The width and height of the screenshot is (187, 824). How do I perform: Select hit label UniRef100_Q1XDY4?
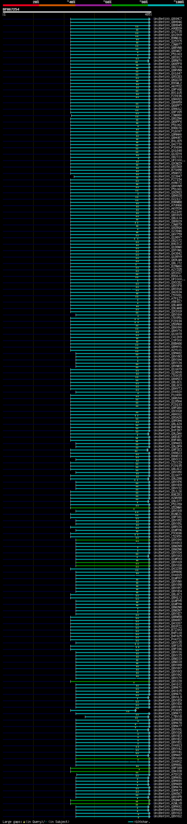168,154
